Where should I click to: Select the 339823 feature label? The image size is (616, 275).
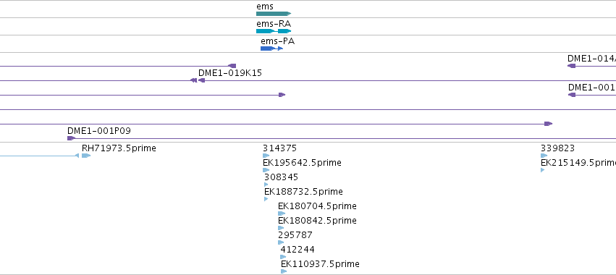pos(557,148)
